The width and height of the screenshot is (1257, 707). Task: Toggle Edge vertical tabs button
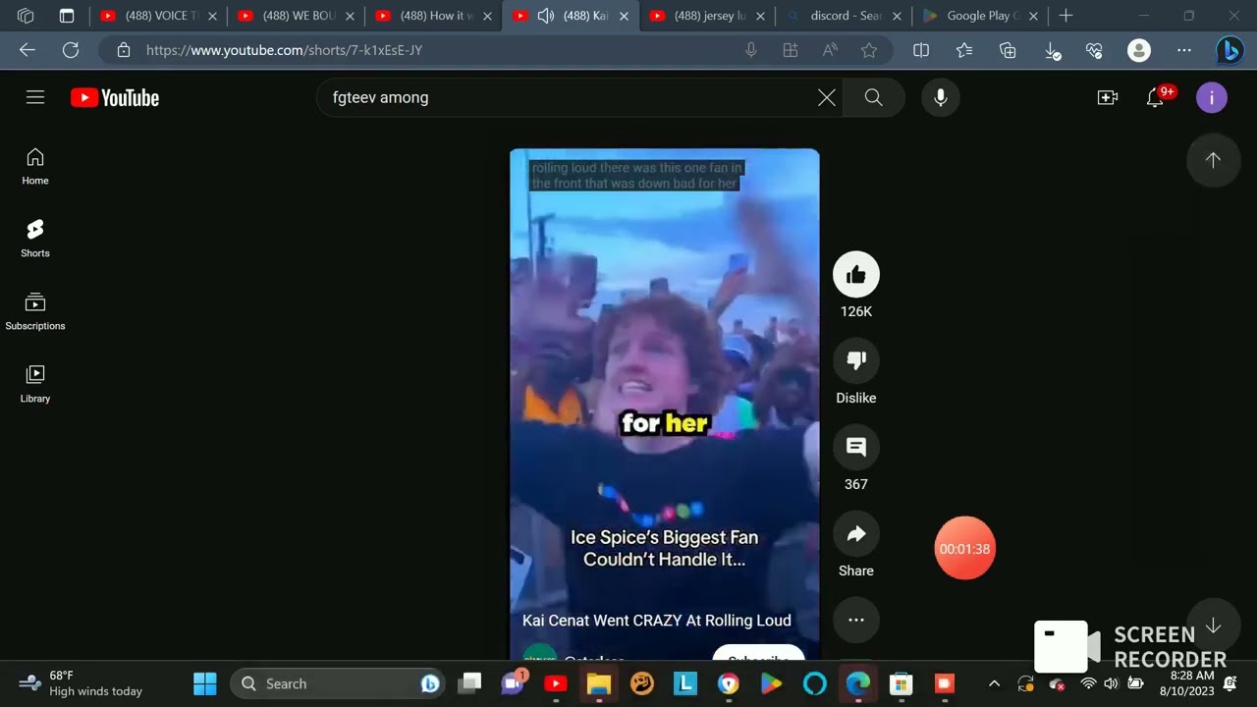coord(67,16)
